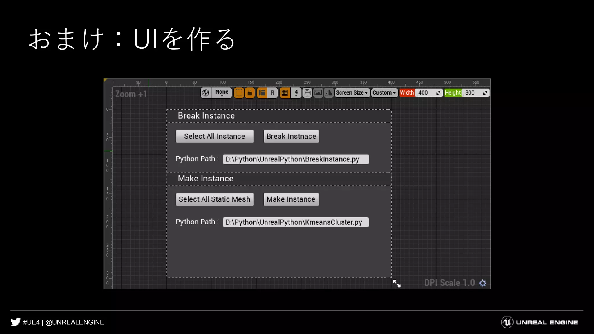Toggle widget outlines dashed-square icon

tap(239, 93)
